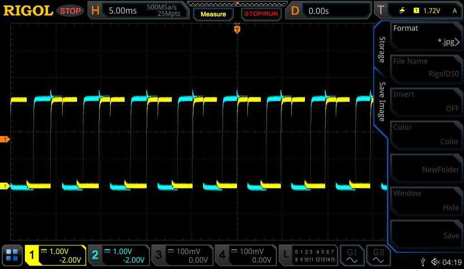The height and width of the screenshot is (269, 464).
Task: Toggle channel 1 yellow 1.00V panel
Action: pyautogui.click(x=55, y=255)
